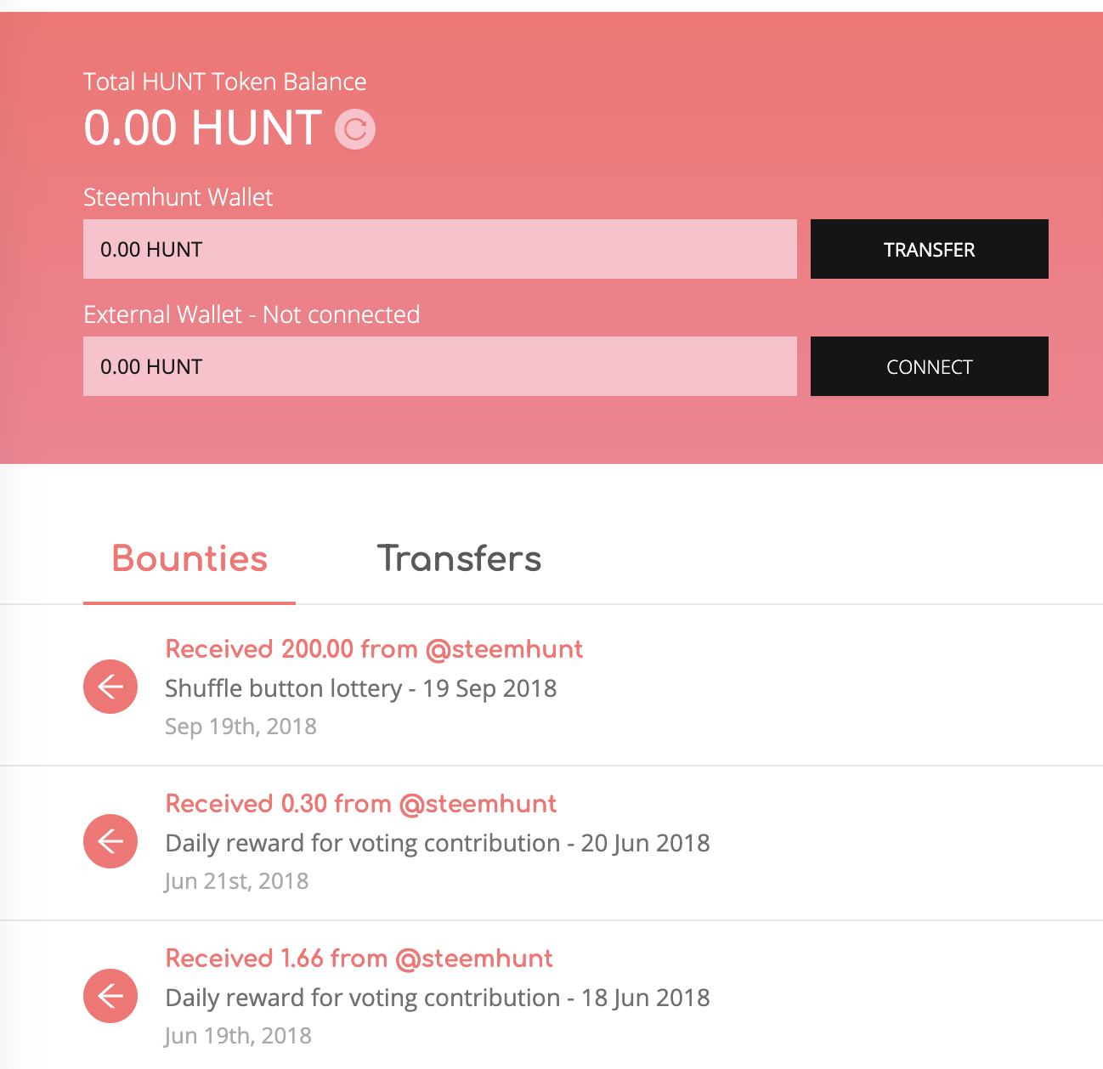Click arrow icon for 200.00 bounty
This screenshot has width=1103, height=1069.
pos(110,687)
